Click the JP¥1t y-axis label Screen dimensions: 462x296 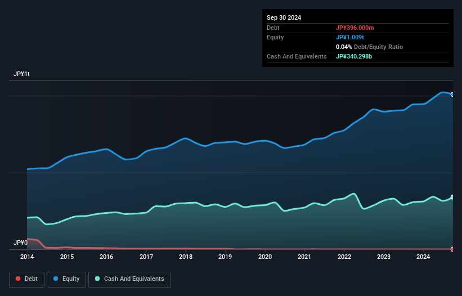21,74
